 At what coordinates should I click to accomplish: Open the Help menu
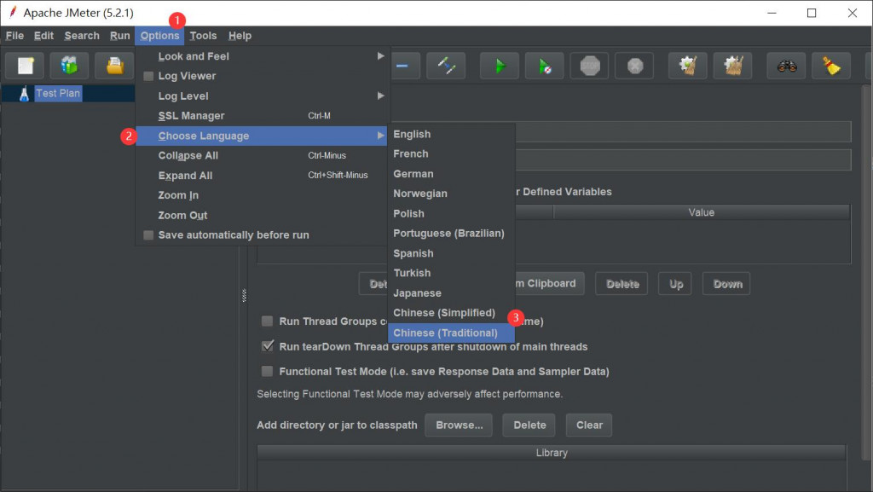tap(240, 36)
